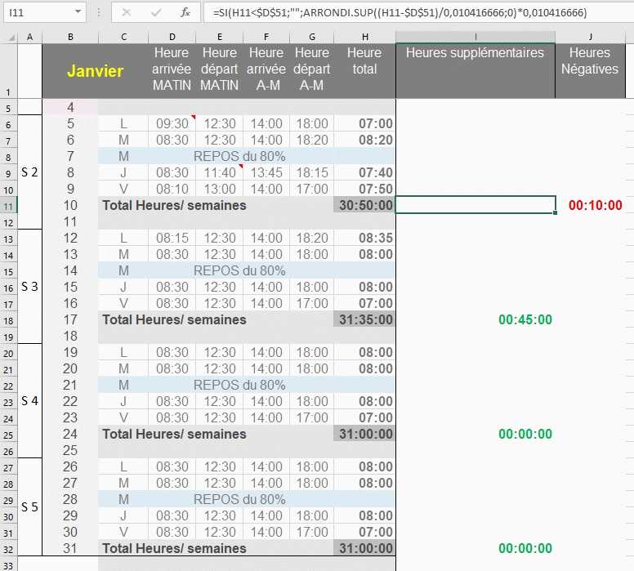Click the 31:00:00 total in row 25
634x571 pixels.
365,435
